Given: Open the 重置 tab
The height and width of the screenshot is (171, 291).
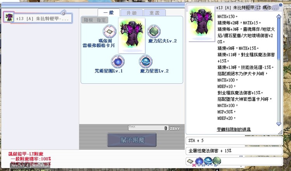Looking at the screenshot, I should pyautogui.click(x=156, y=12).
